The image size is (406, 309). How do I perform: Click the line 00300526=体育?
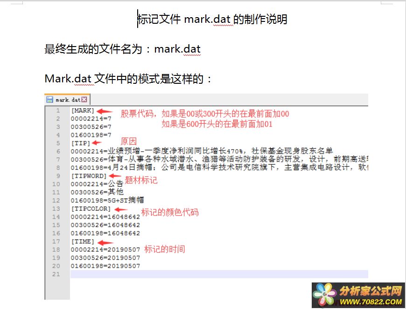tap(220, 160)
